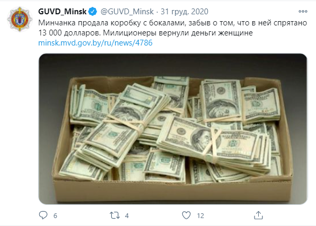Open the minsk.mvd.gov.by/ru/news/4786 link
This screenshot has width=316, height=226.
95,43
